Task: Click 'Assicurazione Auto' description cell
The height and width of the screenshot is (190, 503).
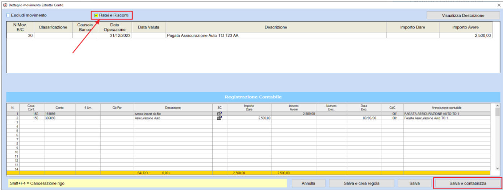Action: (173, 118)
